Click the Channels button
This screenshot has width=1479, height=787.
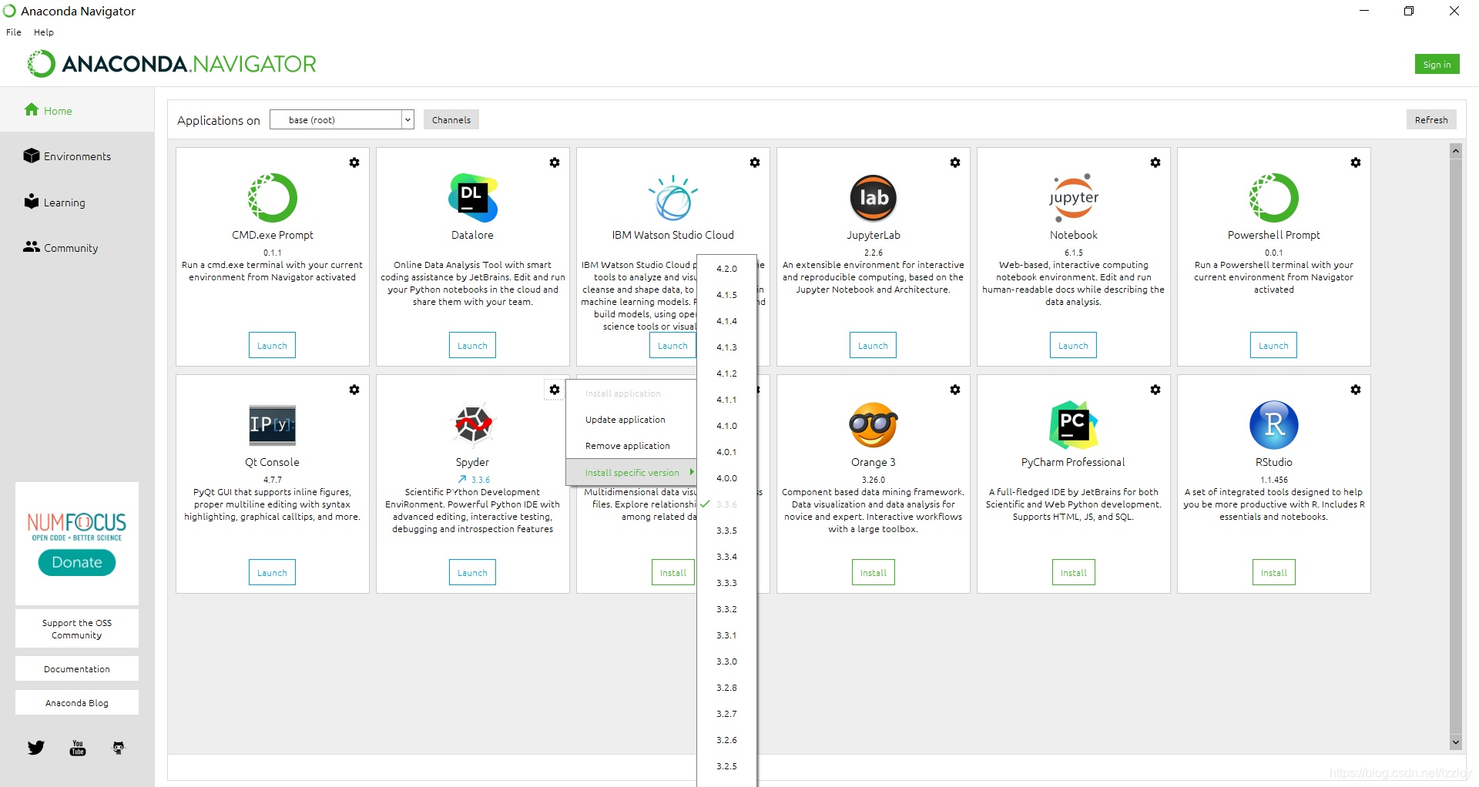(x=451, y=119)
